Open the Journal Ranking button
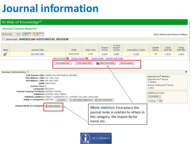192x144 pixels. click(54, 106)
